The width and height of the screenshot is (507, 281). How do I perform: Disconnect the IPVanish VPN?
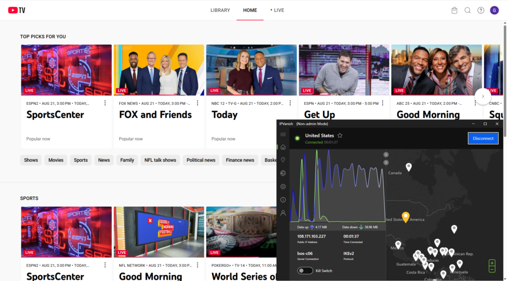pos(483,138)
